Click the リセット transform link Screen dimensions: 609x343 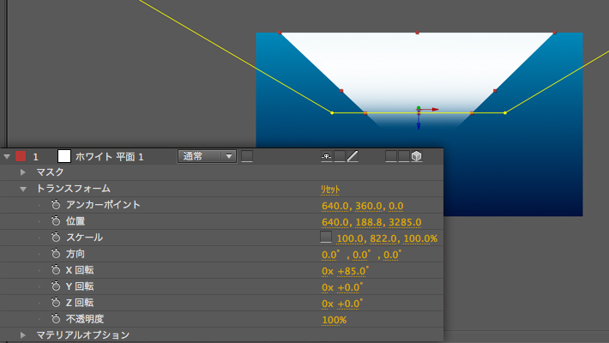[x=332, y=189]
